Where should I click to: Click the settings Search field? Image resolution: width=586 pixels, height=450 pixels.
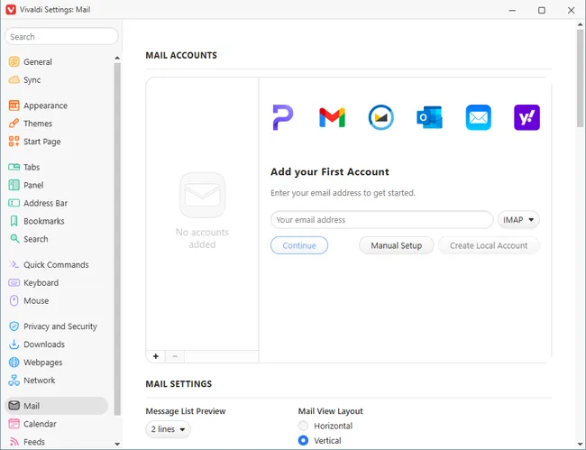click(x=61, y=37)
